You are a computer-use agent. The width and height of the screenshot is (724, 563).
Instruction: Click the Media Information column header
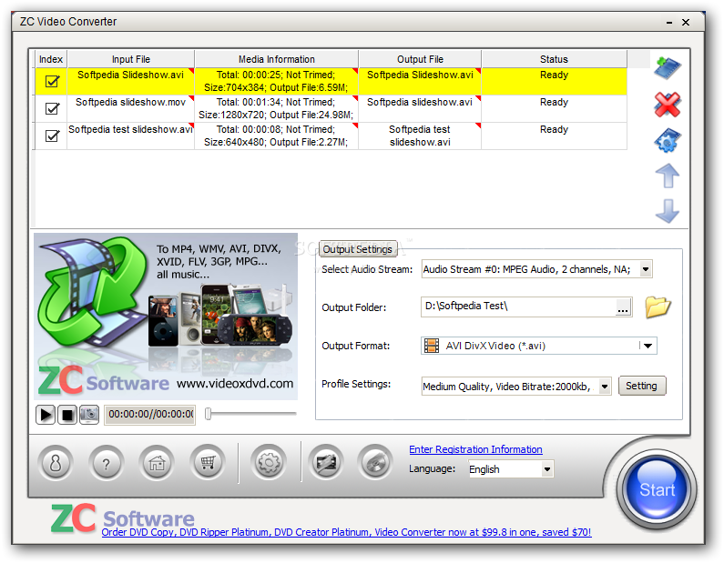coord(276,59)
